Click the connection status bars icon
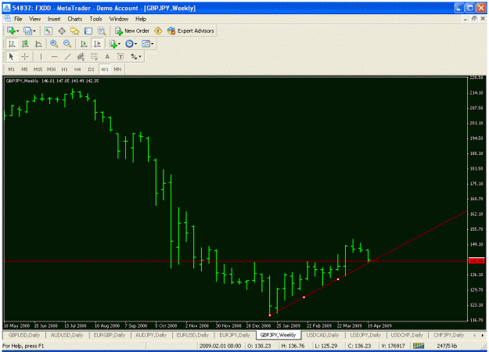Screen dimensions: 489x352 coord(419,346)
